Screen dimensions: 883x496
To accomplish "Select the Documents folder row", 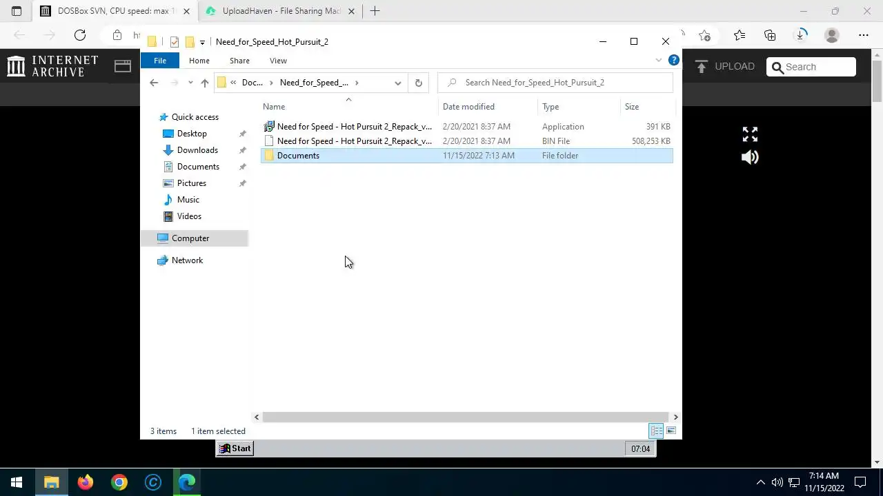I will [466, 156].
